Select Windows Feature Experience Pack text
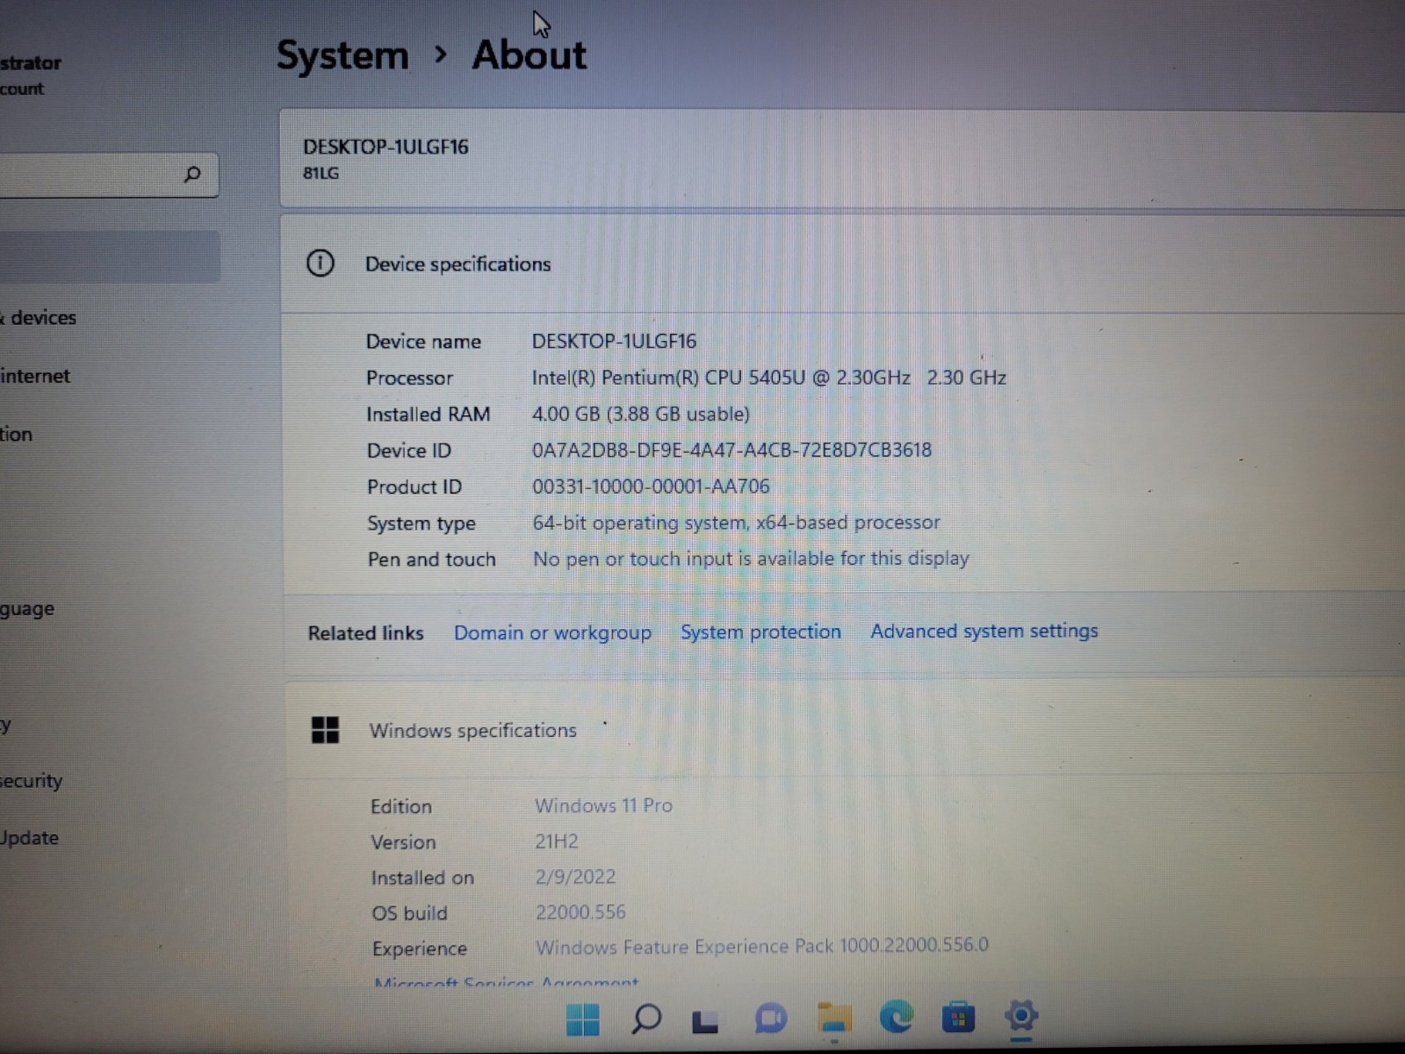Viewport: 1405px width, 1054px height. click(762, 946)
